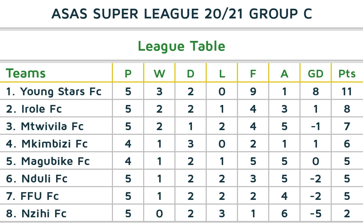Click the F (goals for) column header

click(253, 73)
